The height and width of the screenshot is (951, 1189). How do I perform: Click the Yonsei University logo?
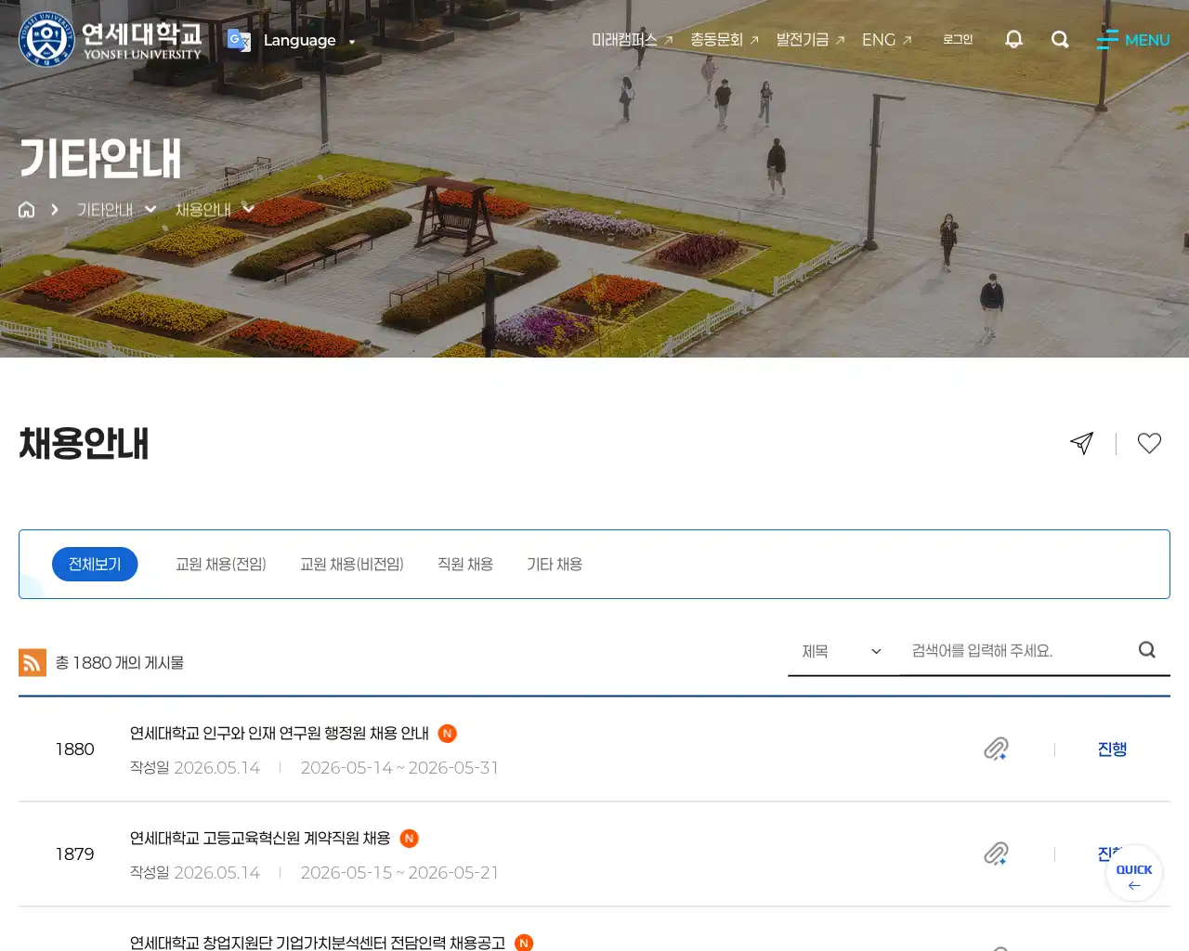click(111, 40)
